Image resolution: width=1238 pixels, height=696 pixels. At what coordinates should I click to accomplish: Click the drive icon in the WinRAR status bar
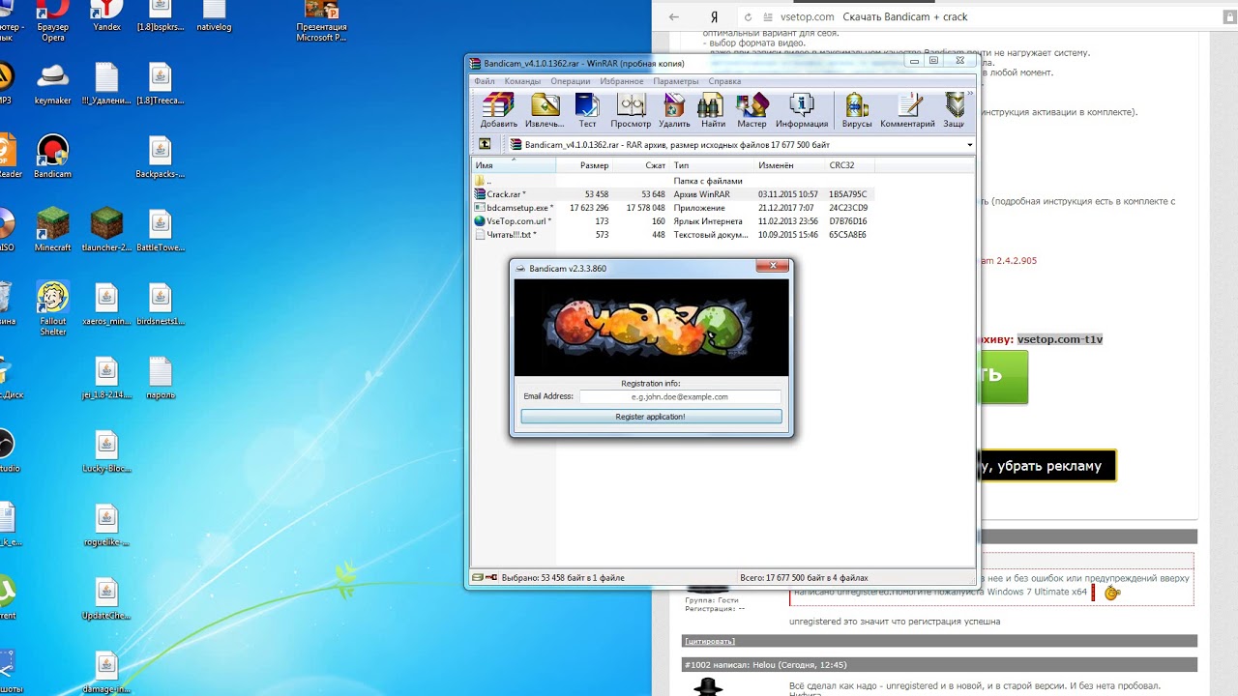tap(478, 577)
